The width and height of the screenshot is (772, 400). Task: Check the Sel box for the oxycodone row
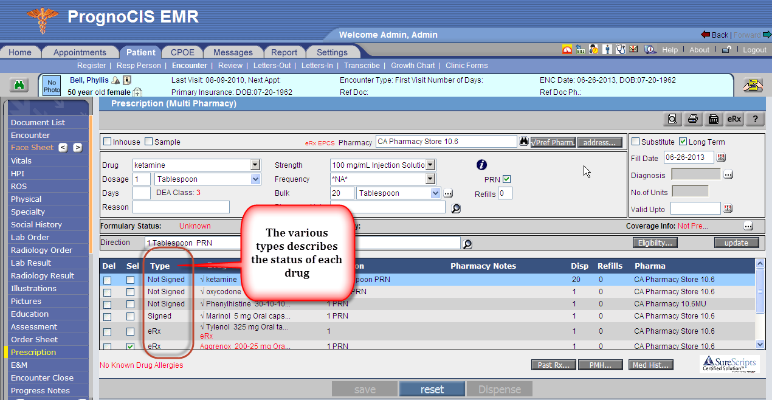click(x=130, y=292)
